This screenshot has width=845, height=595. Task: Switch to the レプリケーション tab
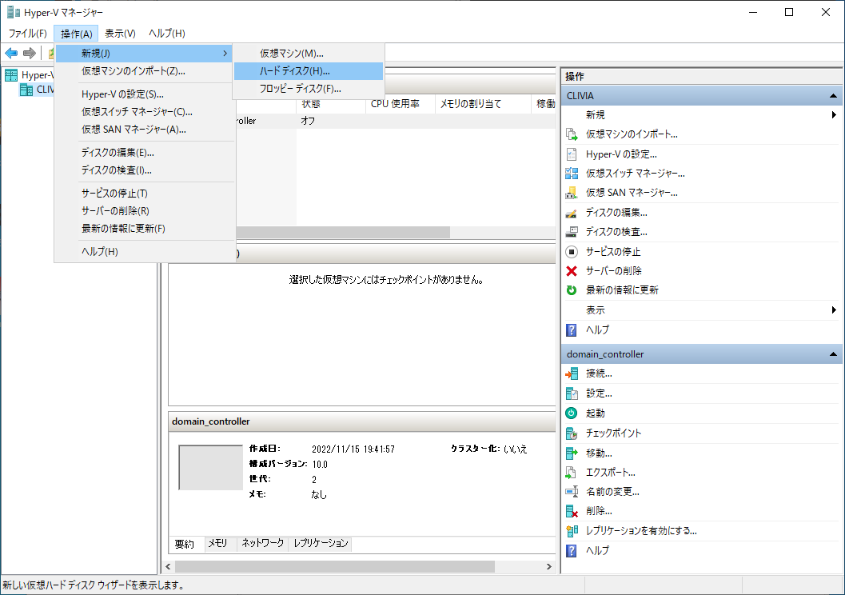click(x=321, y=543)
